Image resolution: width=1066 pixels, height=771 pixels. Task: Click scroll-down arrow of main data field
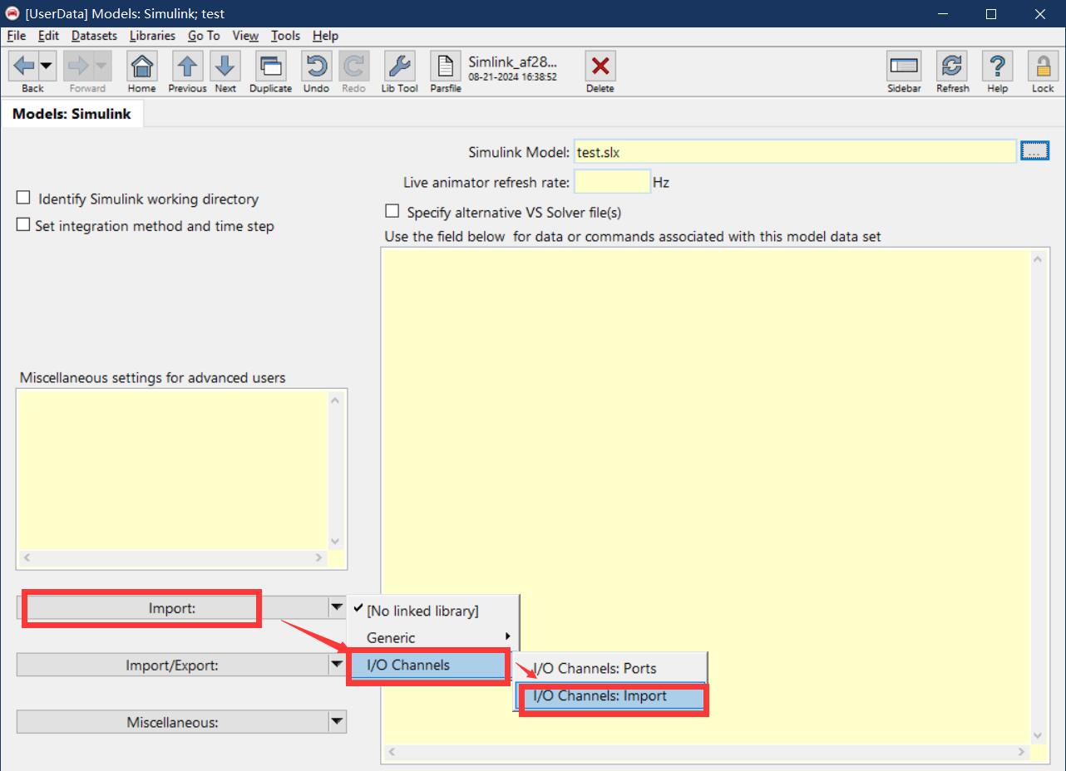(1037, 735)
